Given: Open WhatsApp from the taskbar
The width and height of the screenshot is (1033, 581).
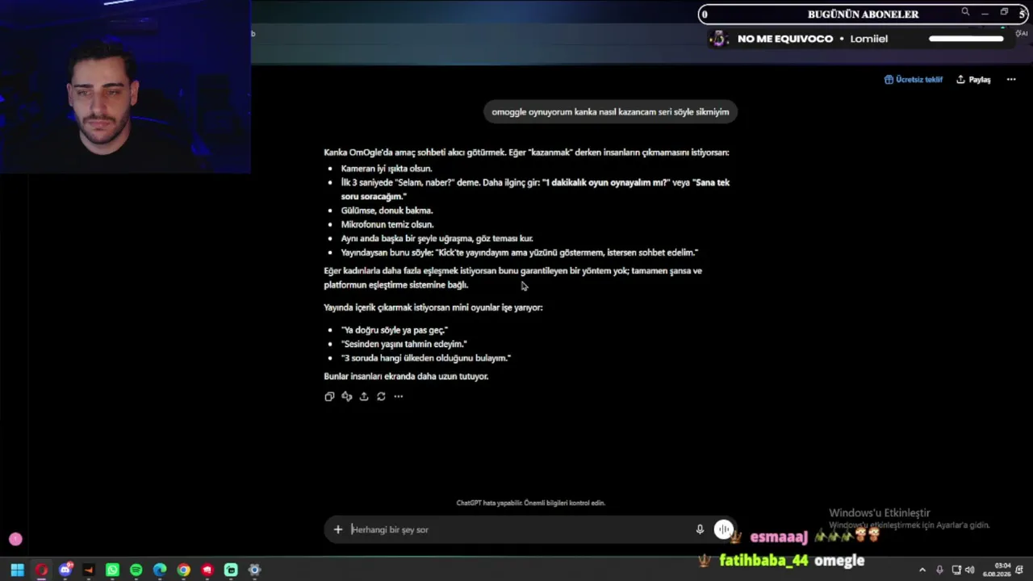Looking at the screenshot, I should click(x=112, y=570).
